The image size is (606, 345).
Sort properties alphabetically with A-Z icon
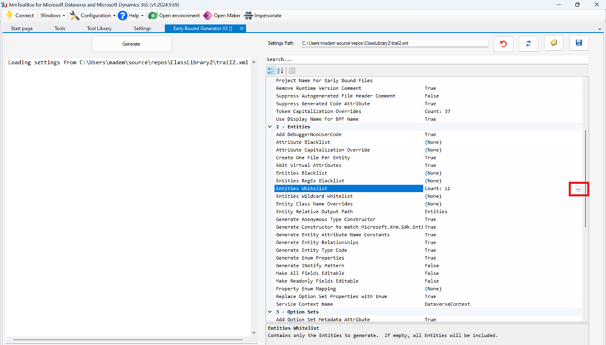click(281, 70)
